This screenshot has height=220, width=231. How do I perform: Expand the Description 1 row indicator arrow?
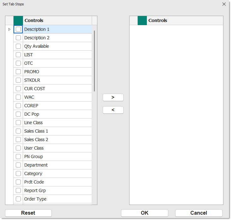(9, 29)
